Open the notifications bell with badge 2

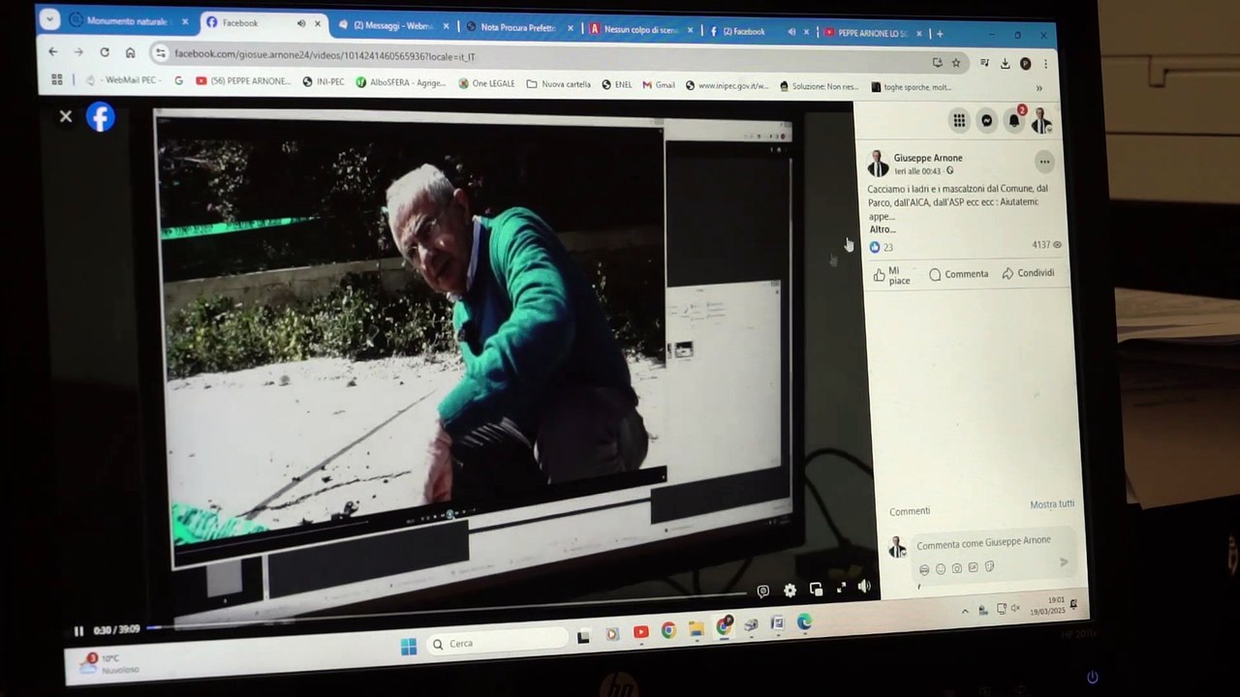click(x=1014, y=120)
